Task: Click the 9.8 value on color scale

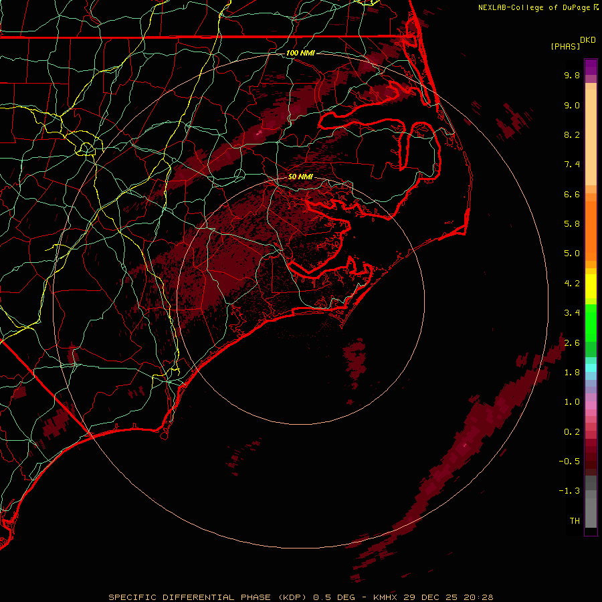Action: tap(572, 75)
